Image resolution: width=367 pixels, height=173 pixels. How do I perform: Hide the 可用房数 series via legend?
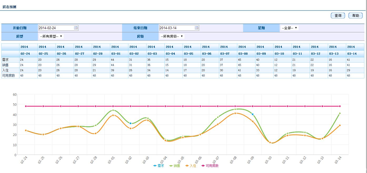[210, 166]
